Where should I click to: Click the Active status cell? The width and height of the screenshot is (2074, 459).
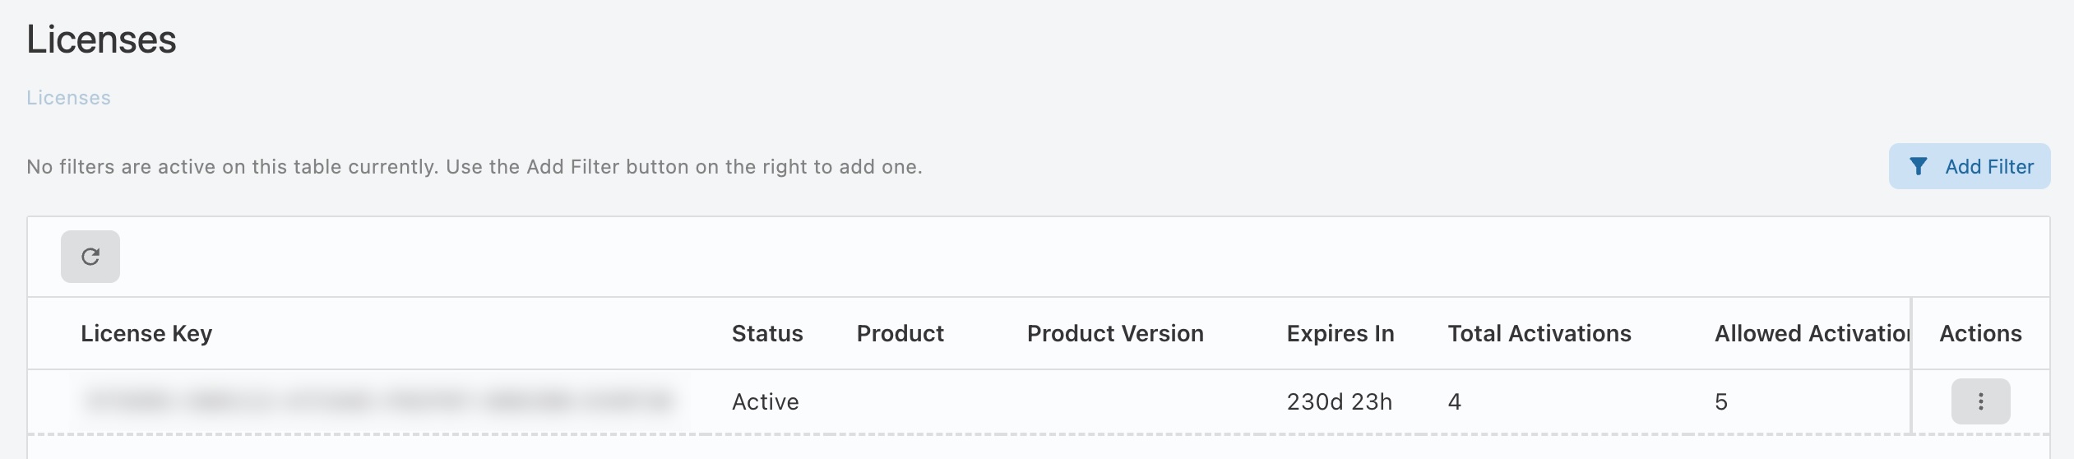point(765,402)
